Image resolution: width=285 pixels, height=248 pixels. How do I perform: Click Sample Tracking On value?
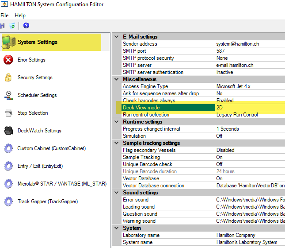(219, 157)
